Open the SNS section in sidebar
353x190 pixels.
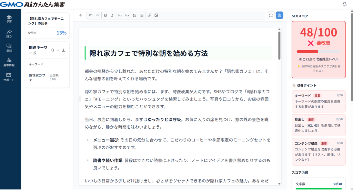point(9,48)
